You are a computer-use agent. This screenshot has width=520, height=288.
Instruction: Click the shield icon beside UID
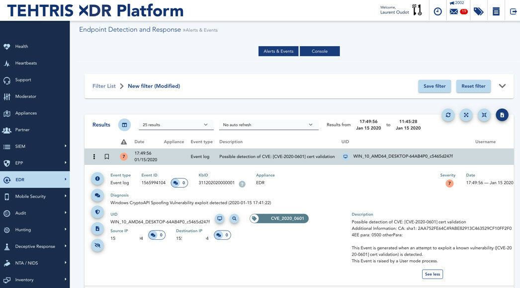coord(97,212)
